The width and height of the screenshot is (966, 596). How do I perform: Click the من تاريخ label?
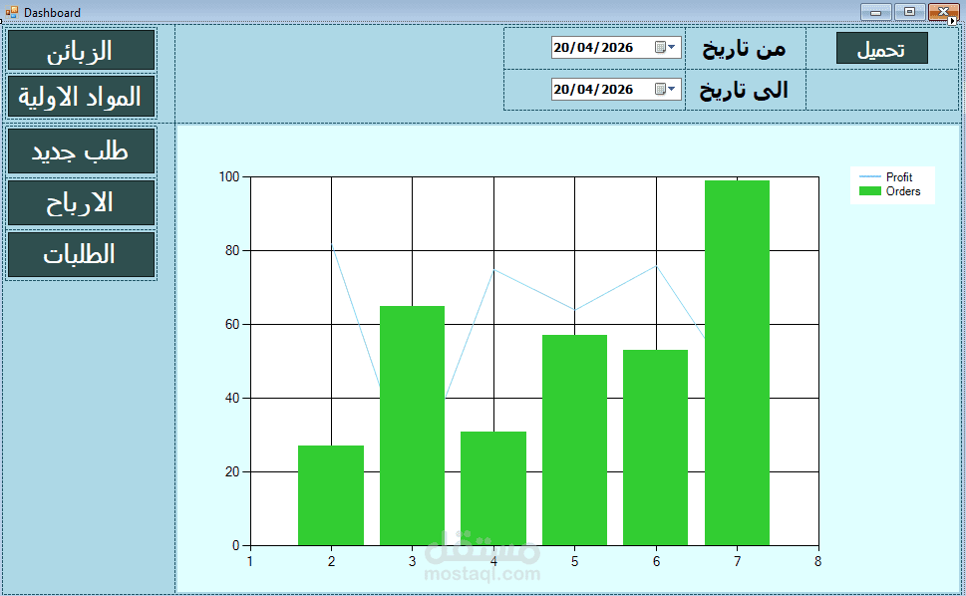pyautogui.click(x=745, y=48)
